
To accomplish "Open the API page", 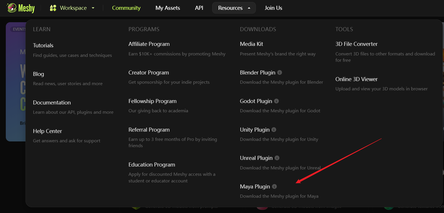I will (199, 8).
